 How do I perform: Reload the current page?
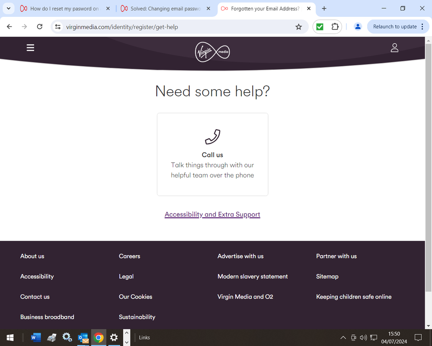click(x=40, y=27)
